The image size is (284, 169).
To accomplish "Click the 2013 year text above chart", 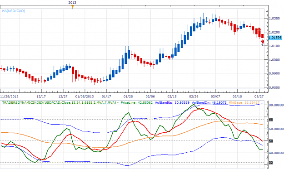I will click(x=72, y=3).
